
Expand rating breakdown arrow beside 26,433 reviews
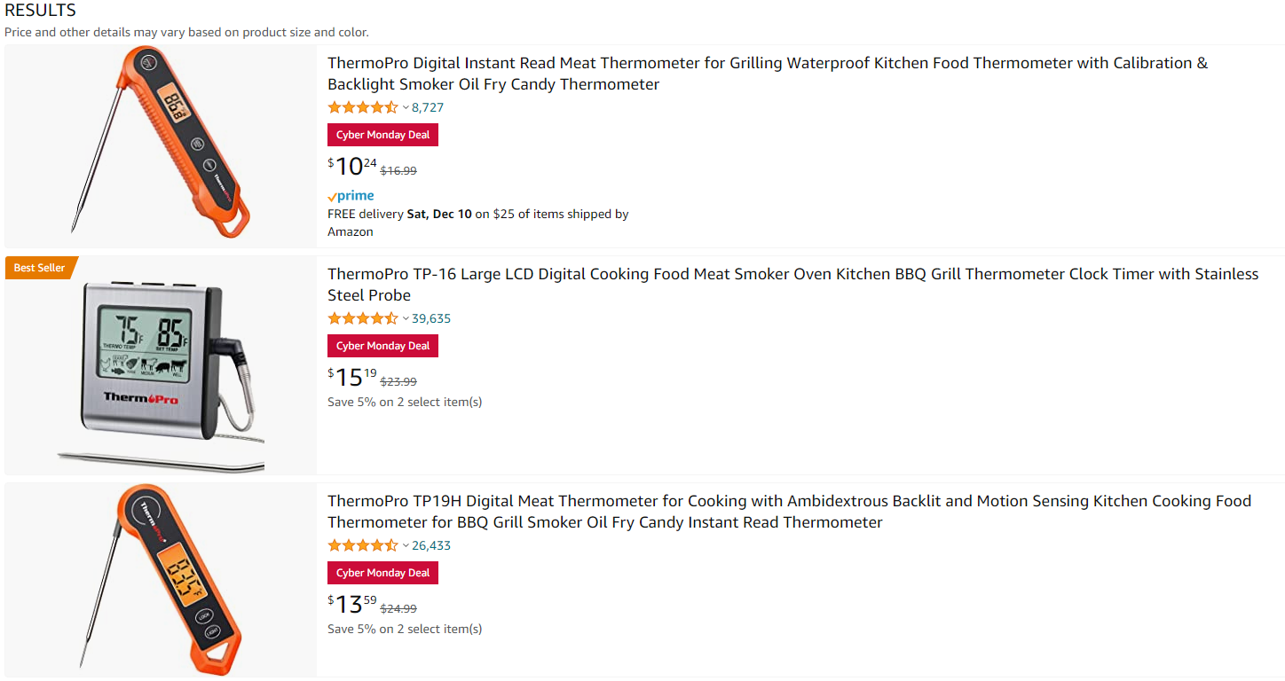coord(406,545)
